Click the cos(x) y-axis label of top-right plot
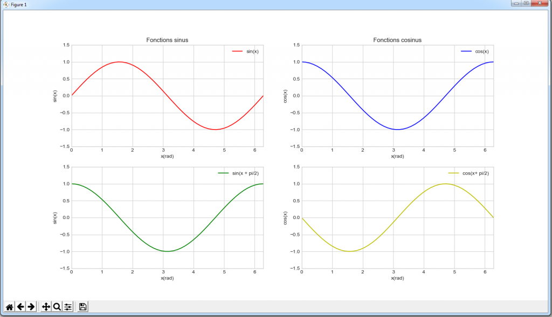This screenshot has width=552, height=317. (x=285, y=96)
